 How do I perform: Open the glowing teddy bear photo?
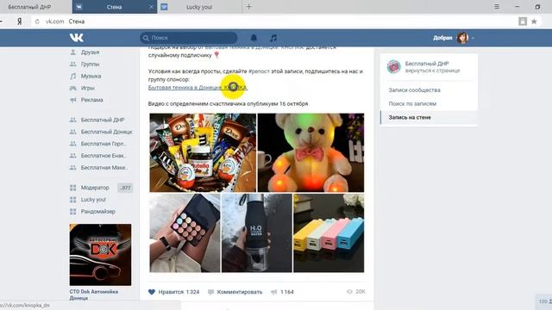coord(310,152)
